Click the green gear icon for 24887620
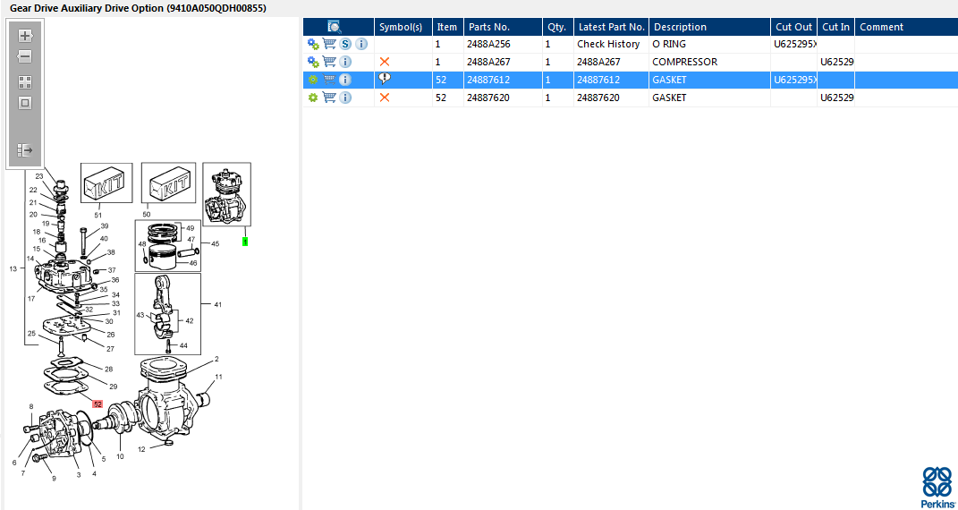 [313, 98]
